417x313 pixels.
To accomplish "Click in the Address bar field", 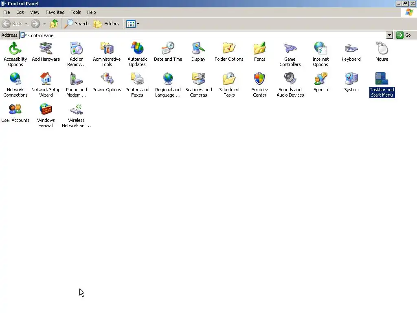I will pos(204,35).
